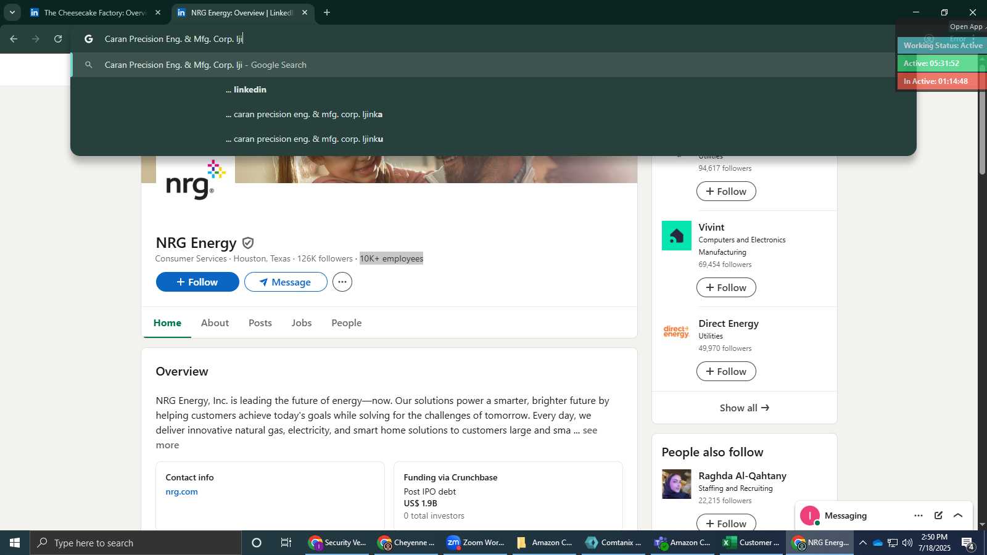Click the browser forward arrow

click(x=36, y=39)
